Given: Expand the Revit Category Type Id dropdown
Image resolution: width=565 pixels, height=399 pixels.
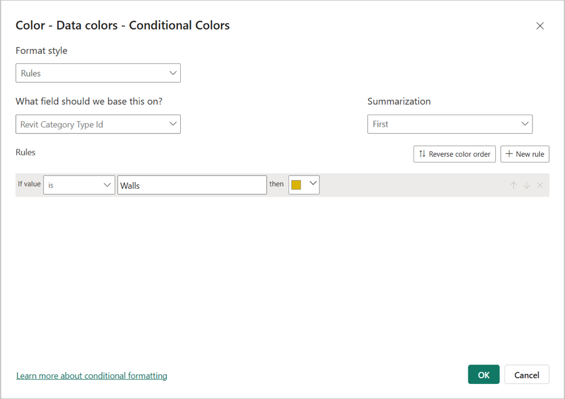Looking at the screenshot, I should pos(98,124).
